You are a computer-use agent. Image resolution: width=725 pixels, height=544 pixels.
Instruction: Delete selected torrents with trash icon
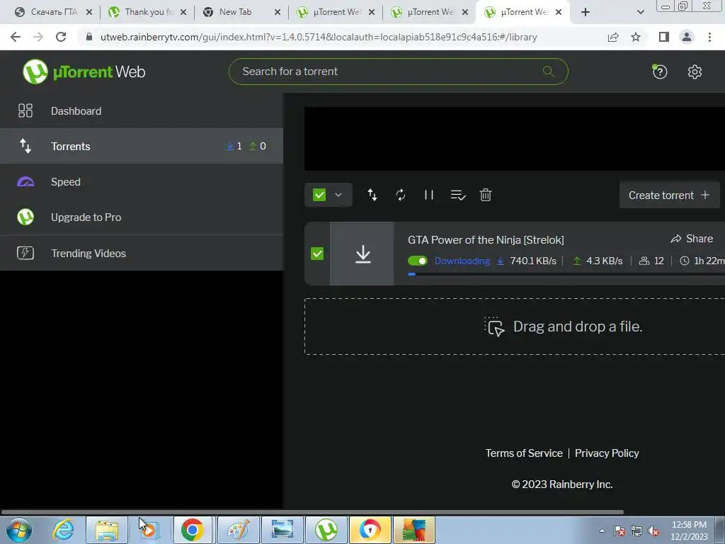click(486, 195)
